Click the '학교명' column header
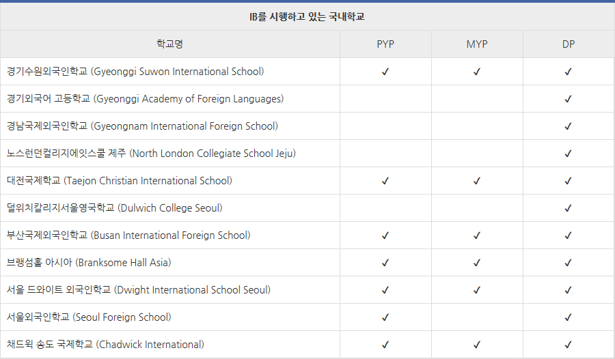615x359 pixels. point(170,44)
